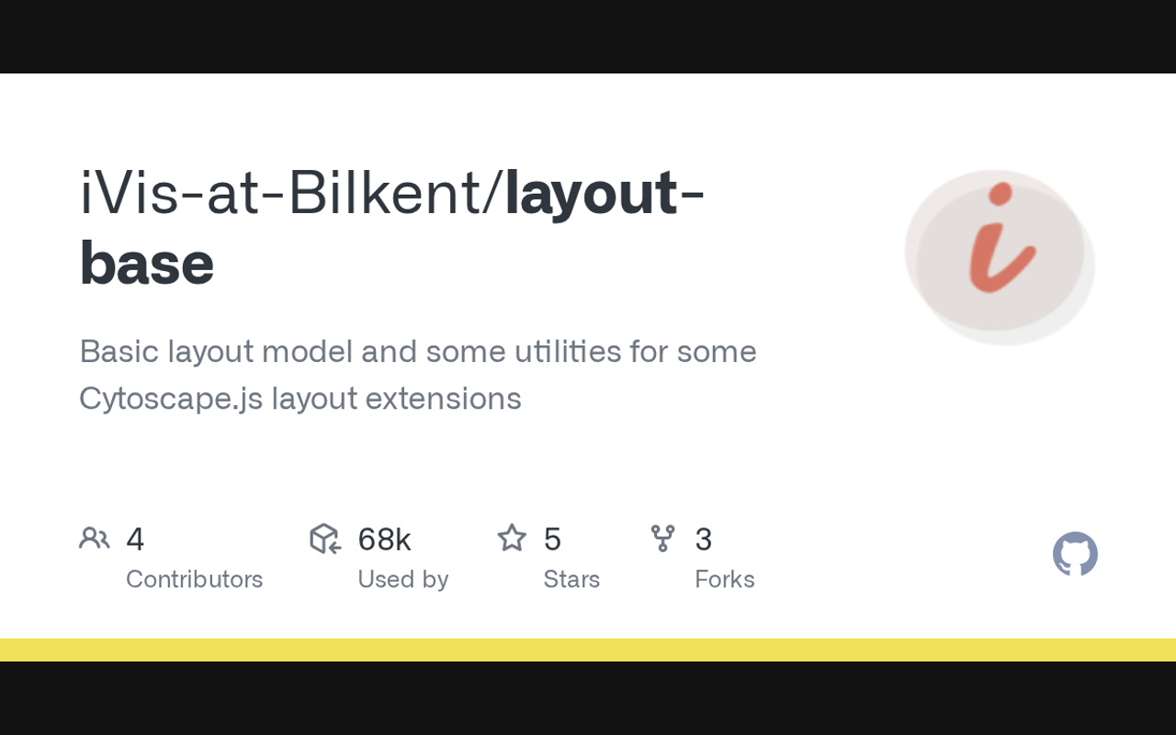Click the word "base" in the title
This screenshot has width=1176, height=735.
(147, 264)
